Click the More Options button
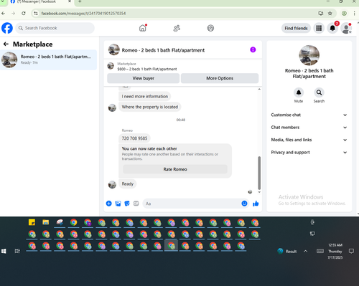This screenshot has height=286, width=359. coord(220,78)
